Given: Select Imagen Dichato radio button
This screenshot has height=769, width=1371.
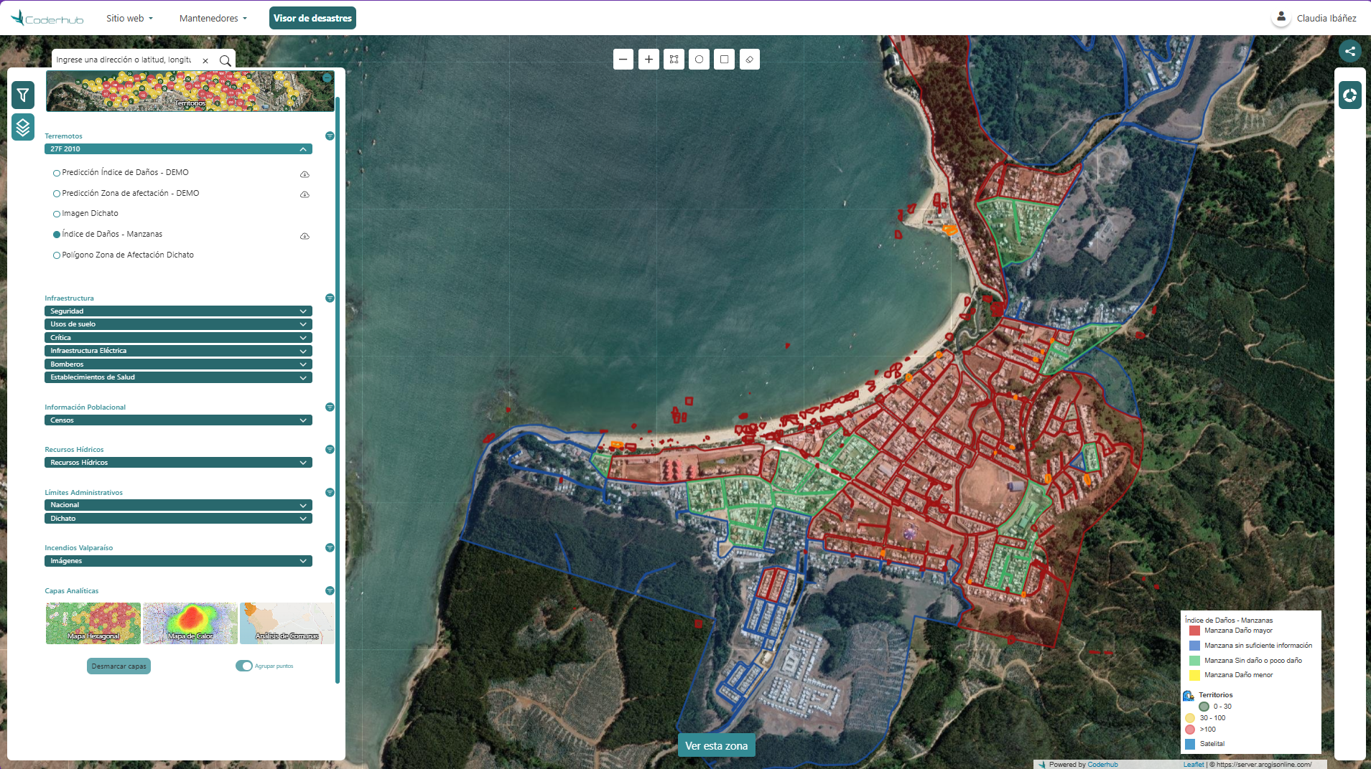Looking at the screenshot, I should [57, 214].
